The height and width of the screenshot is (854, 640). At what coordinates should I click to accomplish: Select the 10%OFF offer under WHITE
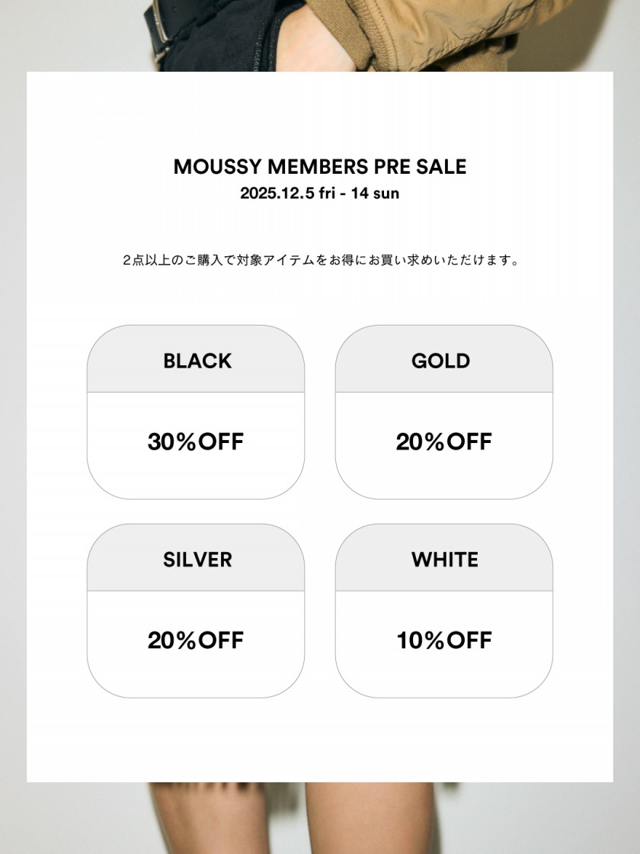click(443, 640)
